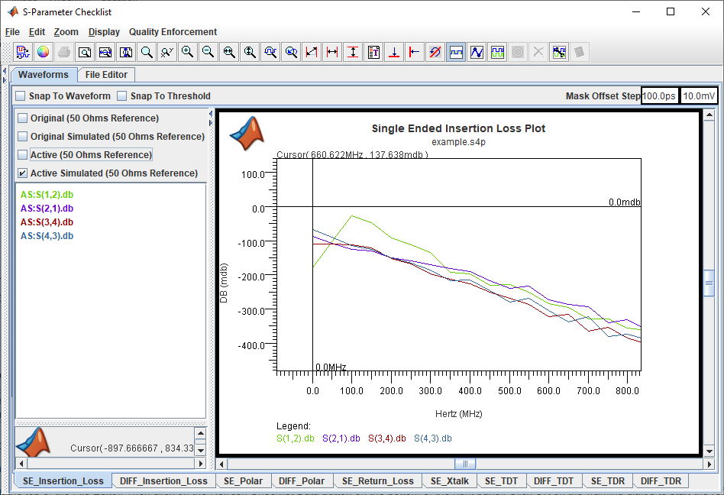Viewport: 724px width, 495px height.
Task: Enable Snap To Threshold checkbox
Action: coord(122,96)
